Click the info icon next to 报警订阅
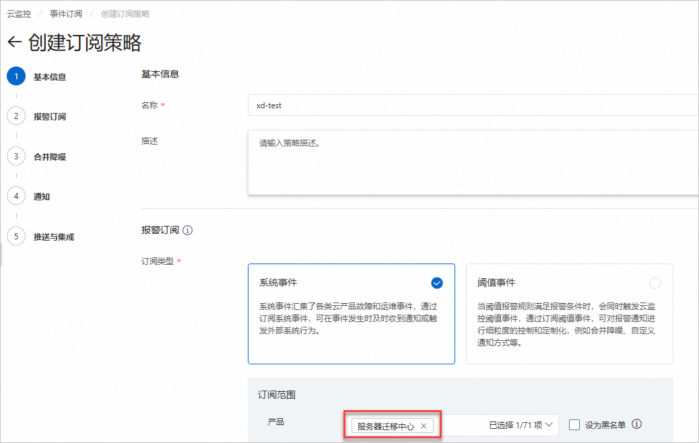Screen dimensions: 699x443 click(x=188, y=230)
